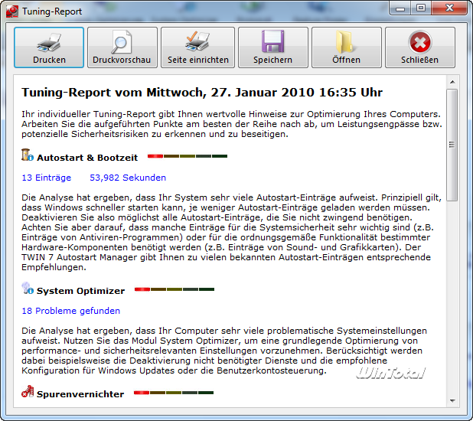This screenshot has width=473, height=421.
Task: Open the 13 Einträge link
Action: point(46,178)
